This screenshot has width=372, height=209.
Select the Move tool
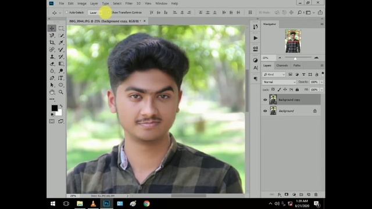click(x=52, y=28)
